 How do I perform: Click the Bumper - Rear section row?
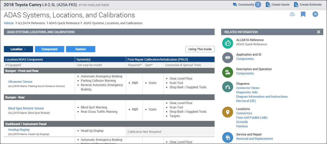coord(109,97)
